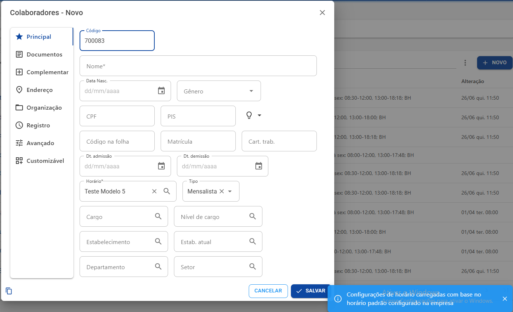Go to the Endereço tab
Screen dimensions: 513x312
42,90
